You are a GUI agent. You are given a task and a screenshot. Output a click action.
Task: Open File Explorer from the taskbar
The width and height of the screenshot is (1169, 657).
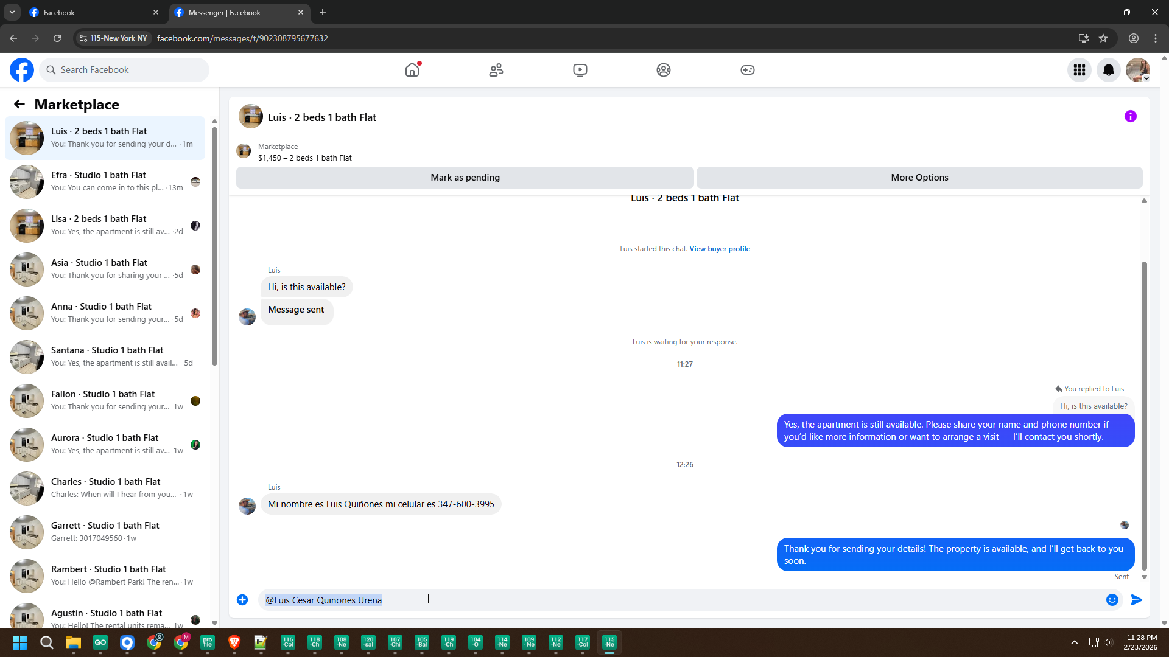pos(74,642)
